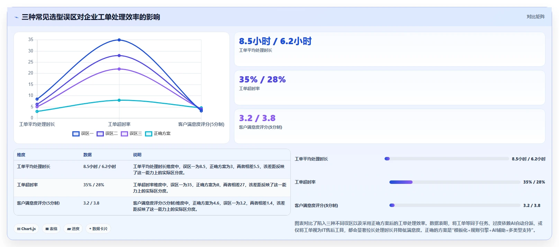Click the 工单超时率 progress bar

(x=455, y=182)
